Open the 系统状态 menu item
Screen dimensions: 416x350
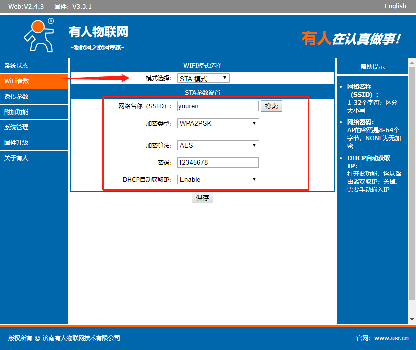[34, 66]
